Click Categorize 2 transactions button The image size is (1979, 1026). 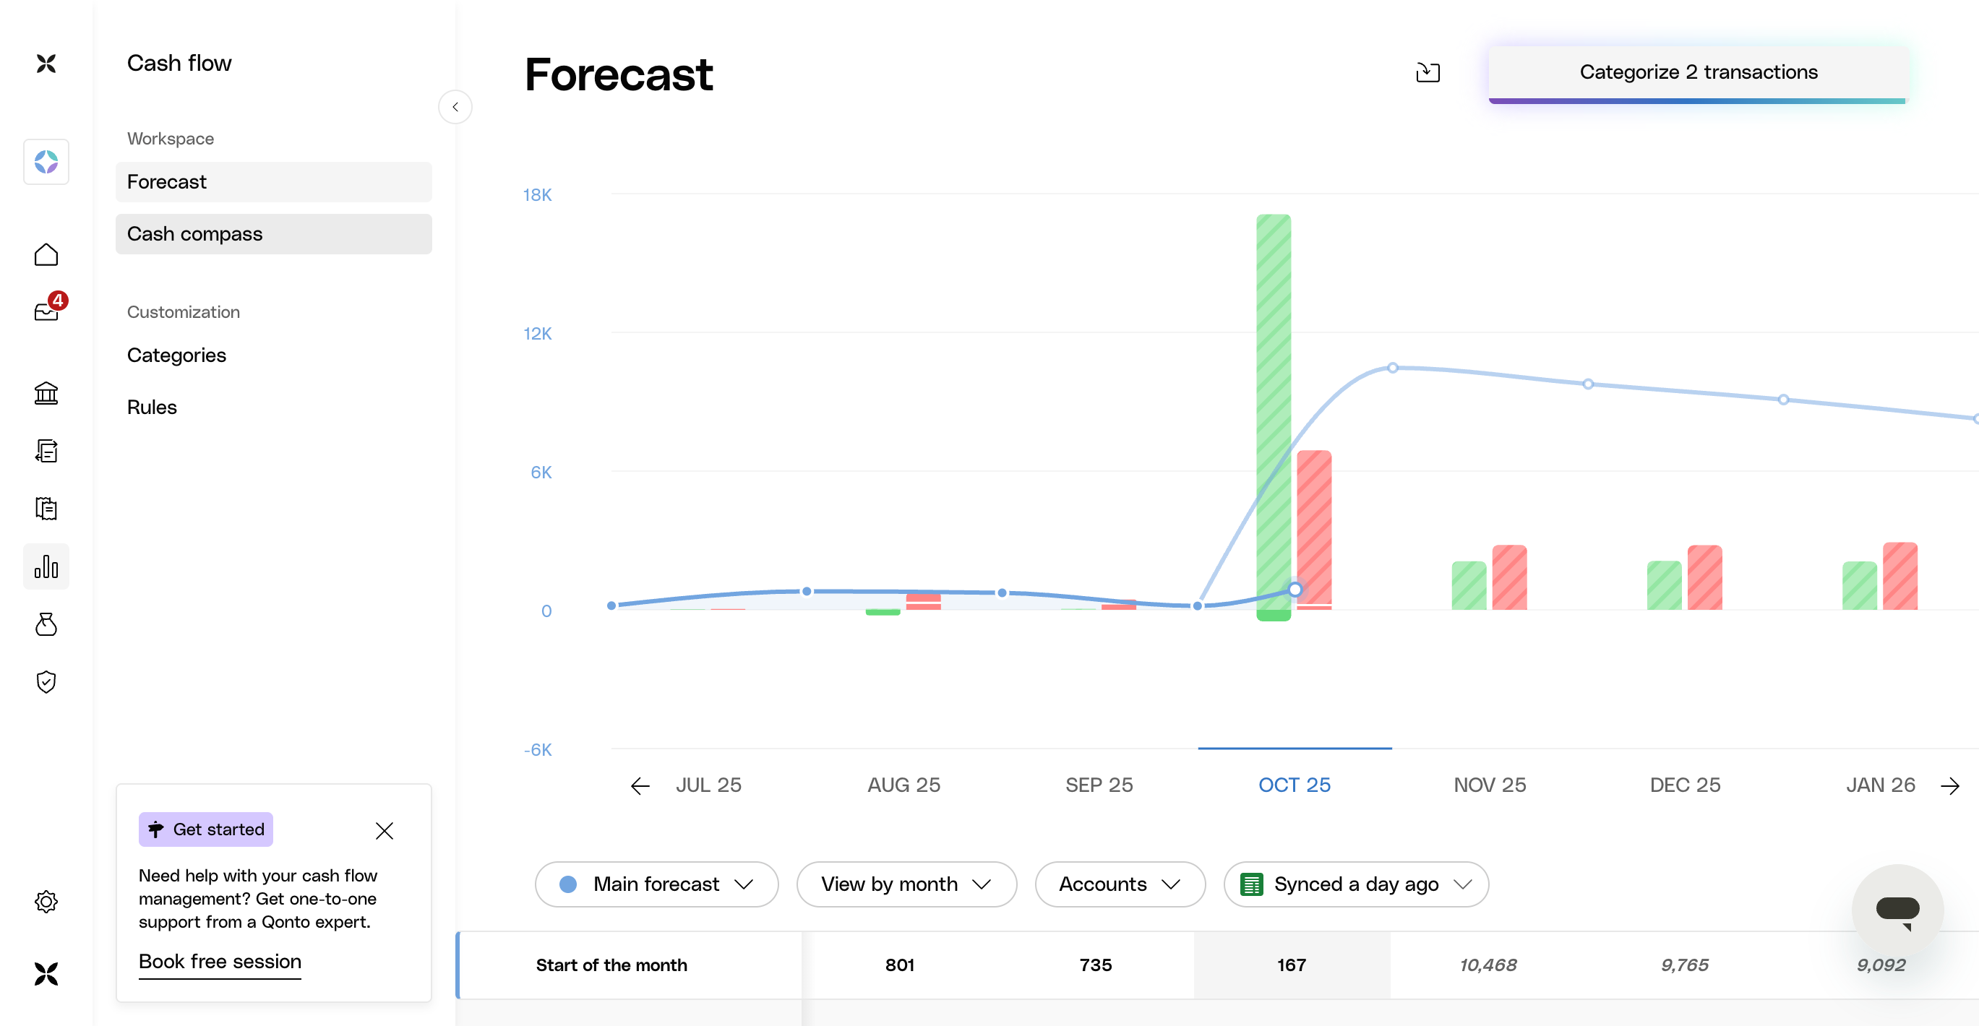click(1698, 72)
